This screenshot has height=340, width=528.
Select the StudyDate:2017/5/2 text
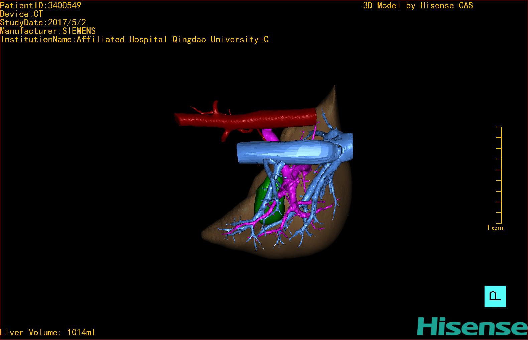click(43, 22)
